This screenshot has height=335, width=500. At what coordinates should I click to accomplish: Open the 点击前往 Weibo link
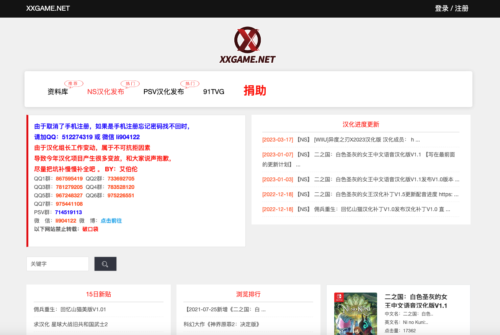pyautogui.click(x=111, y=221)
